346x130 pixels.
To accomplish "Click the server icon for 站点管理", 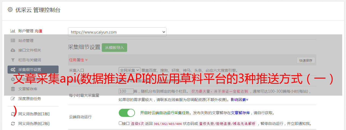I will click(x=13, y=41).
